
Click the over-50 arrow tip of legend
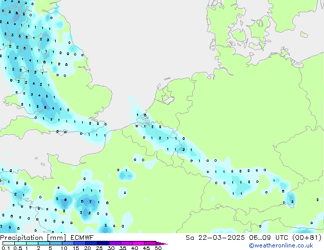coord(162,243)
